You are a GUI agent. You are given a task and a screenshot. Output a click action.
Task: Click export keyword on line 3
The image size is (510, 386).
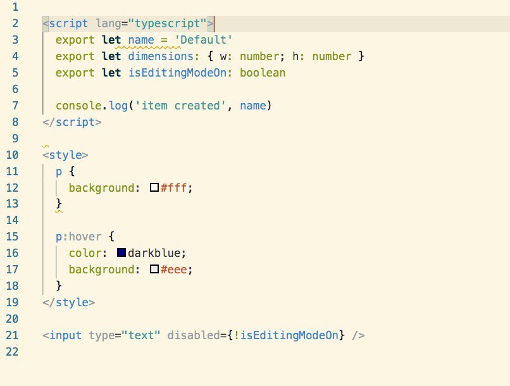click(x=75, y=40)
